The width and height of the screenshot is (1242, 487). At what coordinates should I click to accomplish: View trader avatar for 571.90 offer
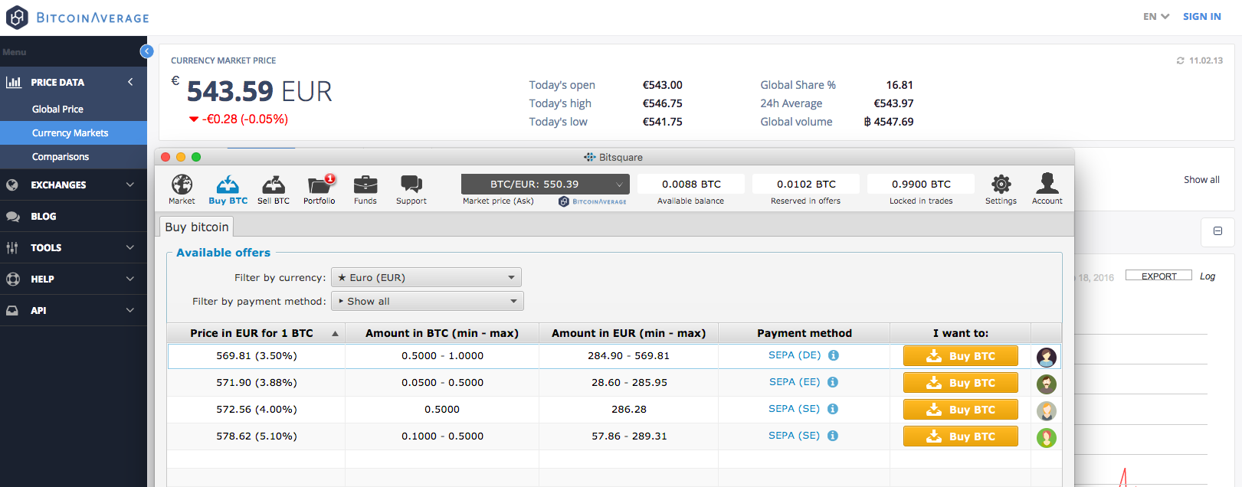1047,384
